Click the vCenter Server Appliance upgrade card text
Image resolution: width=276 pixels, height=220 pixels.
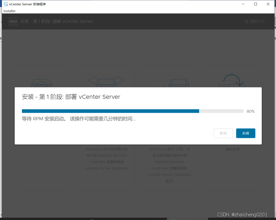coord(107,159)
